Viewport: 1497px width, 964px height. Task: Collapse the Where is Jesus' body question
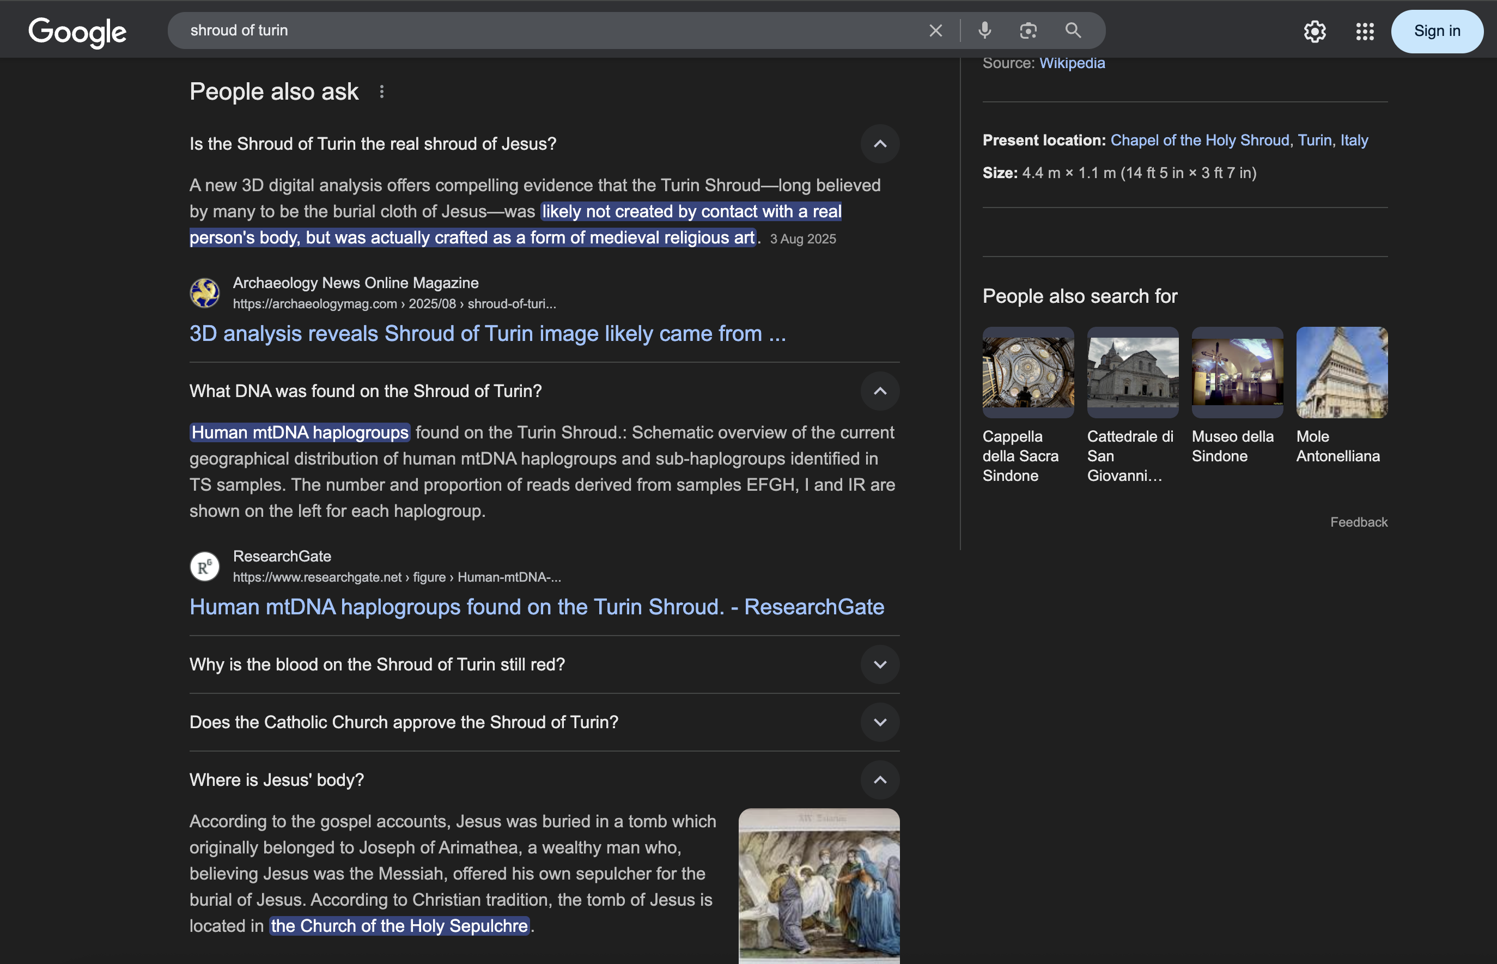coord(880,780)
